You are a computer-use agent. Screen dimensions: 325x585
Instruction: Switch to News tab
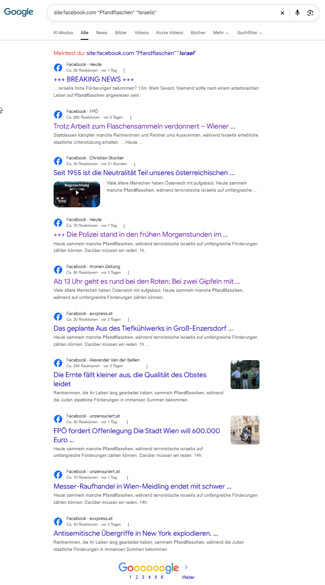(x=102, y=33)
